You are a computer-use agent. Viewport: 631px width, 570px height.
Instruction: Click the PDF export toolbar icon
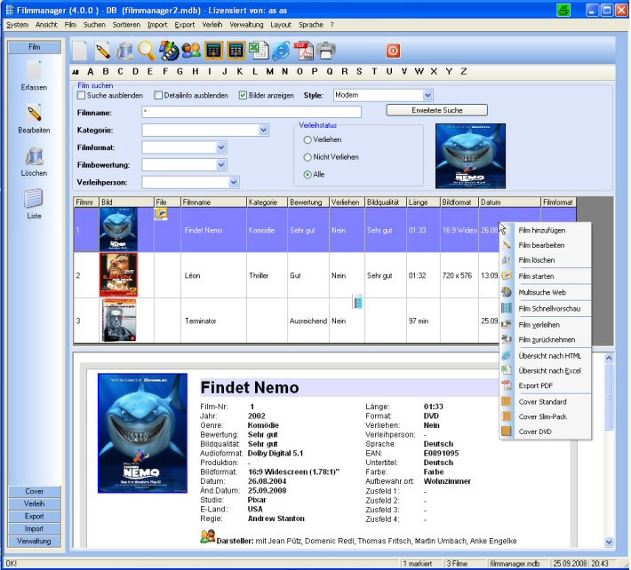(x=302, y=51)
